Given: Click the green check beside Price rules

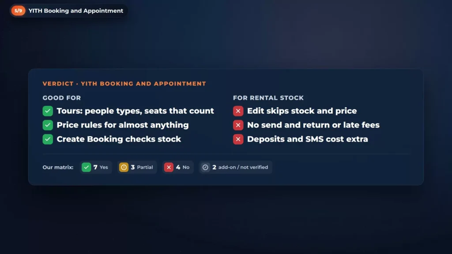Looking at the screenshot, I should 48,125.
